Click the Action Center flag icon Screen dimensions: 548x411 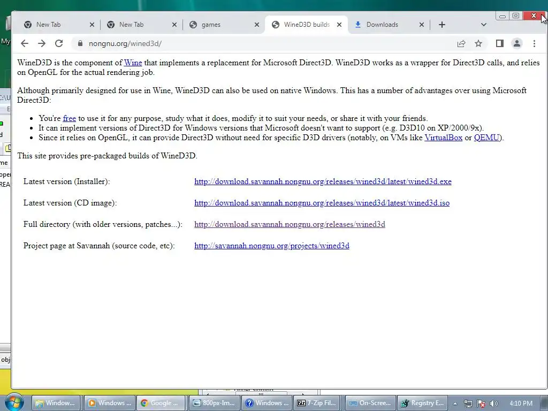coord(481,404)
